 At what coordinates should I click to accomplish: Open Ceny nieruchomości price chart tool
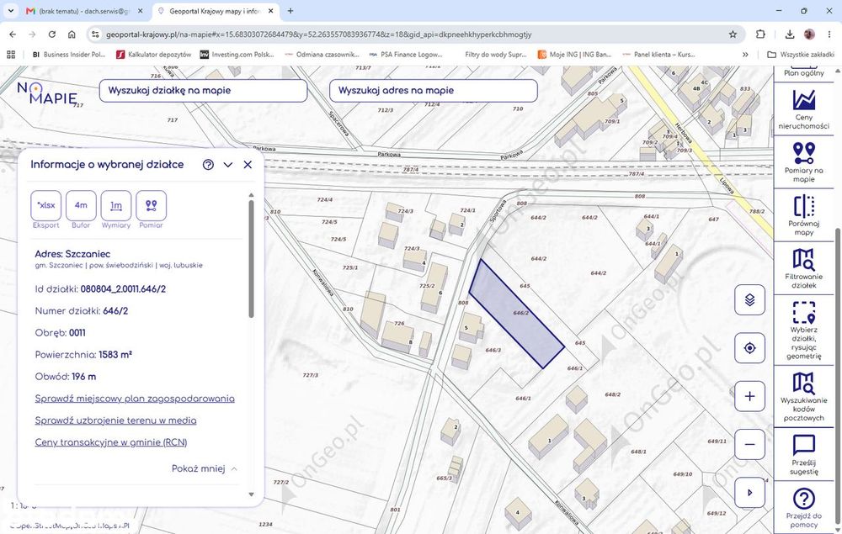pos(803,108)
